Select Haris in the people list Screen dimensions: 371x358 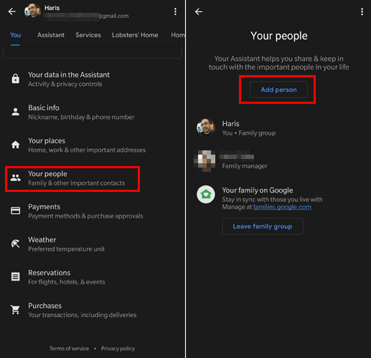click(278, 128)
